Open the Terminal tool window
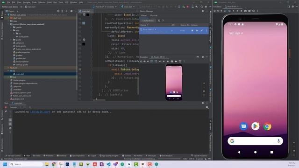The width and height of the screenshot is (299, 168). coord(61,155)
